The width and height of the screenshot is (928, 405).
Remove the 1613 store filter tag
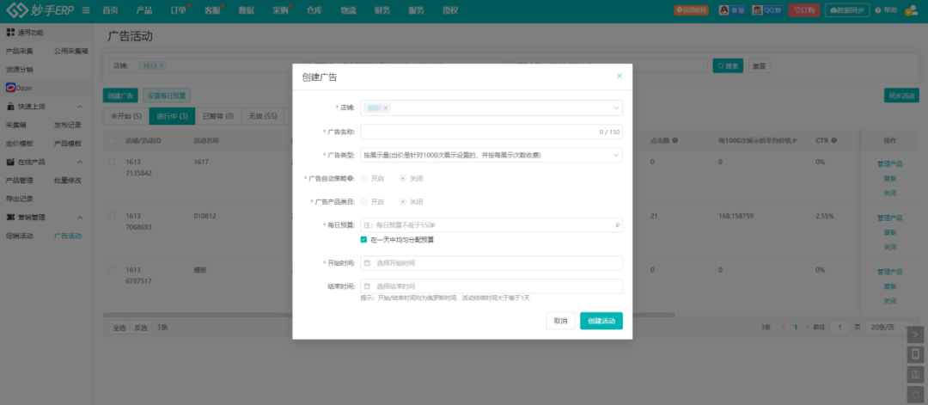(161, 65)
